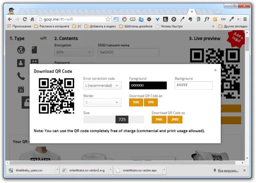Open the Encryption WPA dropdown
Viewport: 256px width, 183px height.
tap(74, 52)
